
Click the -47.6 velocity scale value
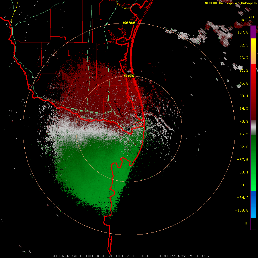(x=243, y=160)
